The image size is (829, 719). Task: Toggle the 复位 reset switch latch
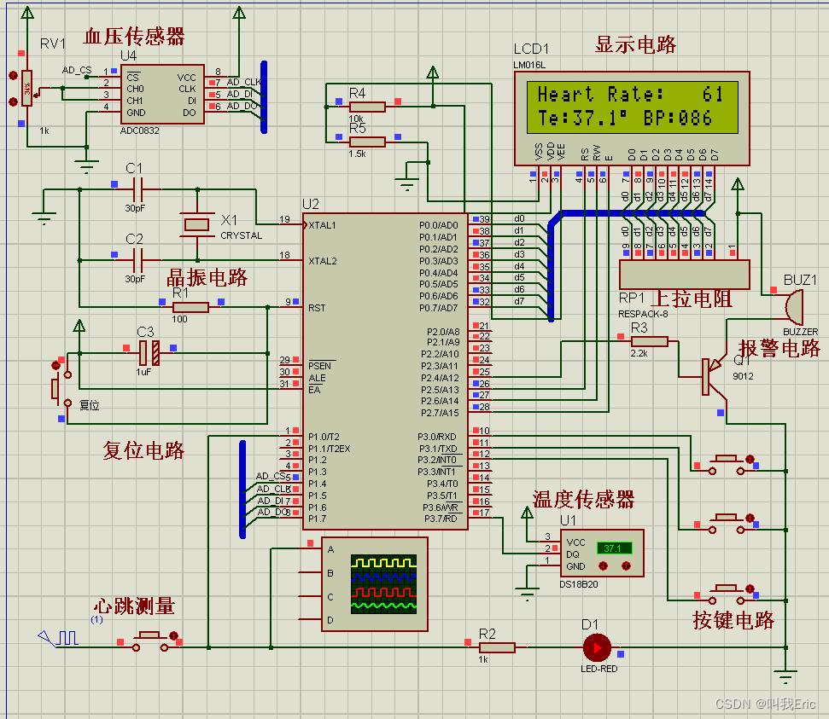(56, 366)
